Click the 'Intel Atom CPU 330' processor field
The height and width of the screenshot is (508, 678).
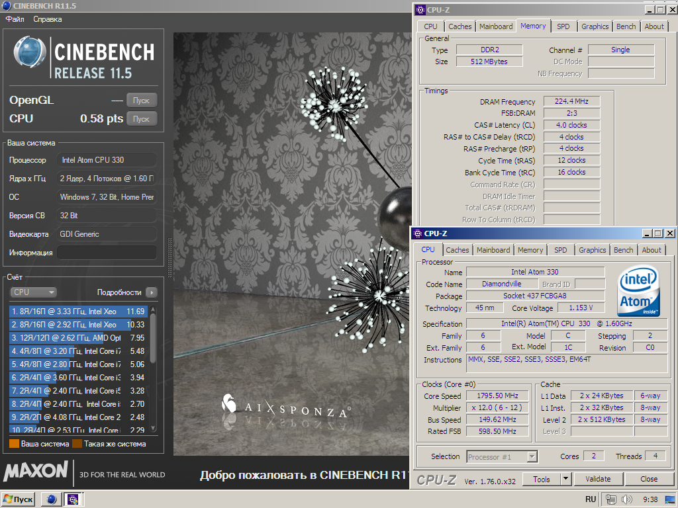click(107, 160)
